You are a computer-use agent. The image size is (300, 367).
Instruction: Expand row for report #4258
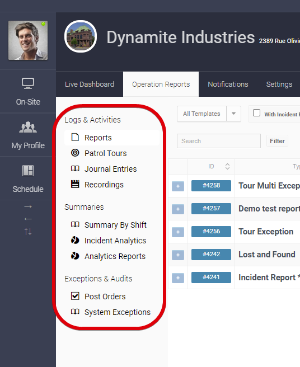[x=178, y=186]
